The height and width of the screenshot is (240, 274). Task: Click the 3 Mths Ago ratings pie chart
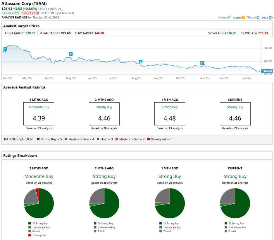pos(39,203)
